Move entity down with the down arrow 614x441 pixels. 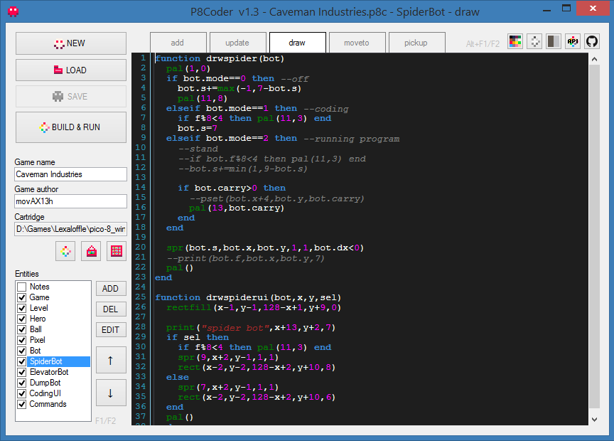(111, 393)
